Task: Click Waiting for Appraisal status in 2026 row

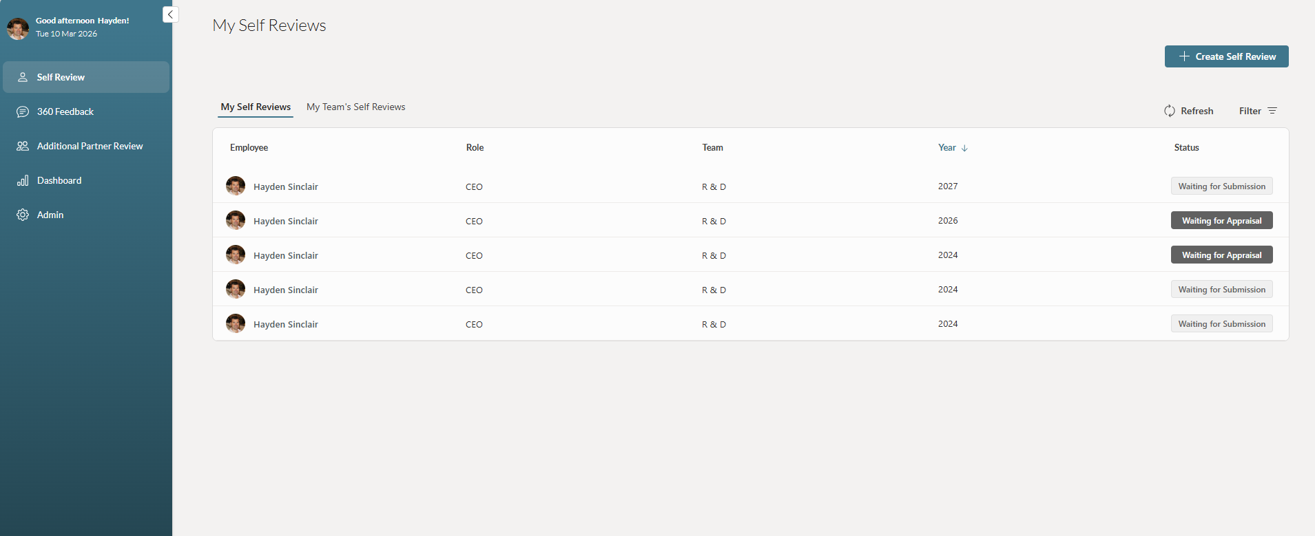Action: [1221, 221]
